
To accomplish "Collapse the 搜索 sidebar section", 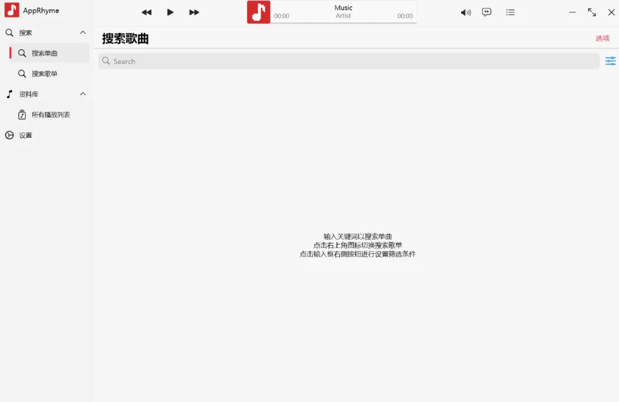I will 83,33.
